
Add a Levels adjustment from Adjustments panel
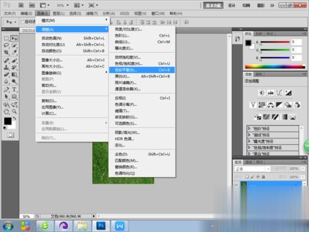[271, 93]
